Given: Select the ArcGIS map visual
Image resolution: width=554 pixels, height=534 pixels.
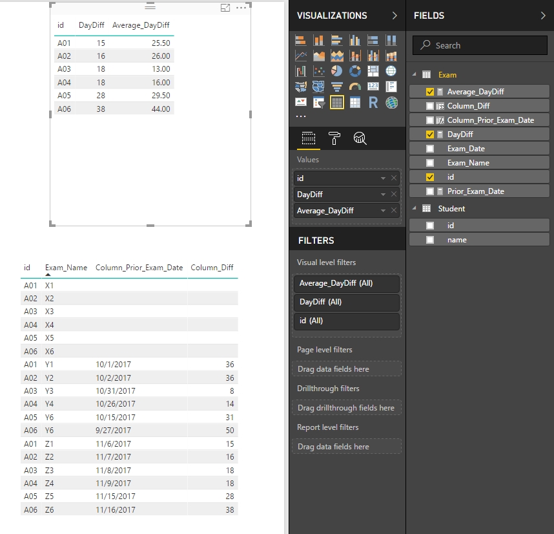Looking at the screenshot, I should click(391, 103).
